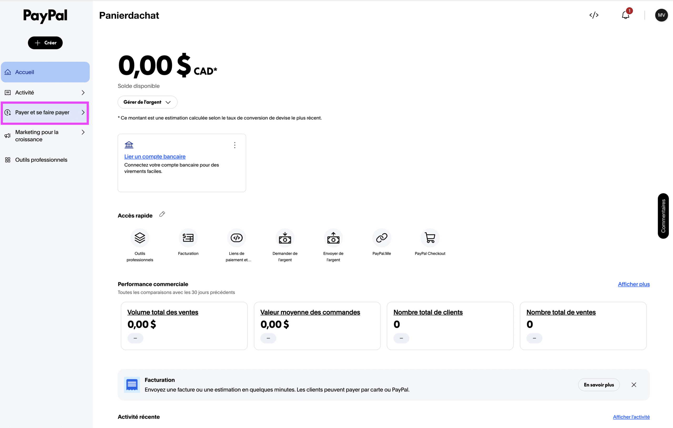Expand the Gérer de l'argent dropdown
This screenshot has height=428, width=673.
click(147, 102)
